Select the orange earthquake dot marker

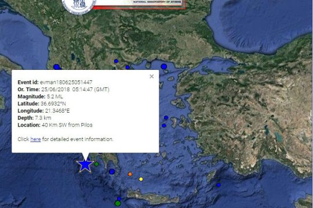(130, 174)
